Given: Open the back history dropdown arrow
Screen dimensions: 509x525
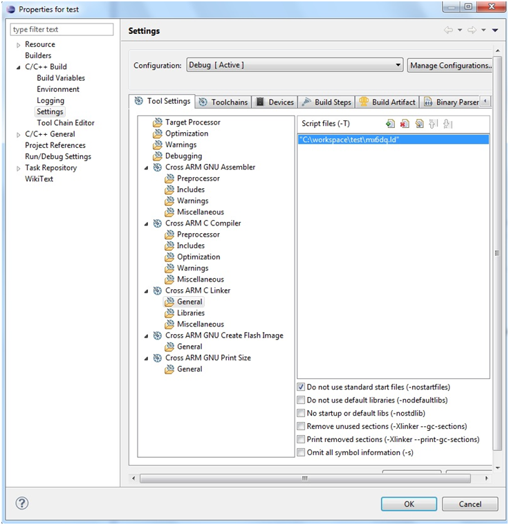Looking at the screenshot, I should pos(460,30).
